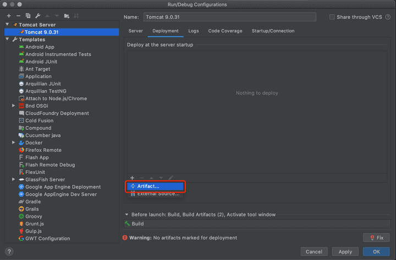Select Docker template in the tree
Viewport: 396px width, 260px height.
[34, 143]
